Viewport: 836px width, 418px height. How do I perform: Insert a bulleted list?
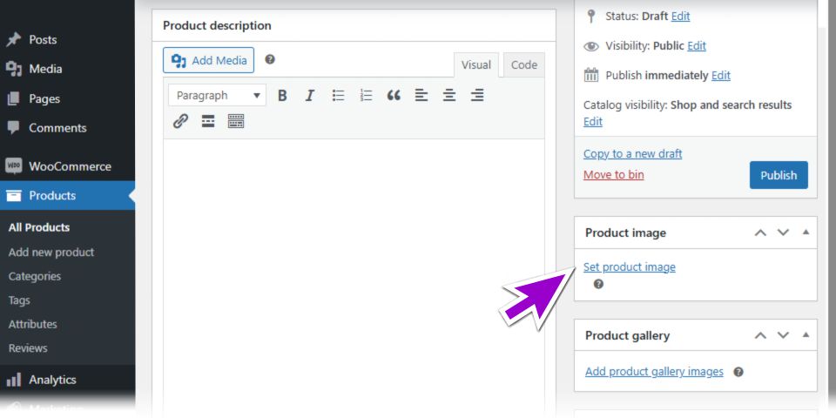pyautogui.click(x=338, y=96)
